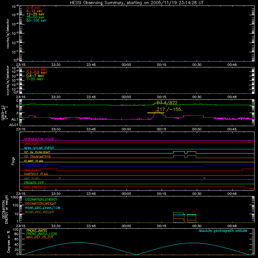Click the HESSI Observing Summary plot title
258x258 pixels.
(136, 3)
